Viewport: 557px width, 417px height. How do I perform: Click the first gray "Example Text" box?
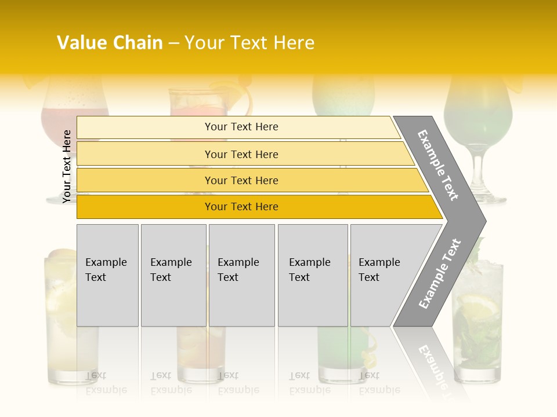click(107, 275)
